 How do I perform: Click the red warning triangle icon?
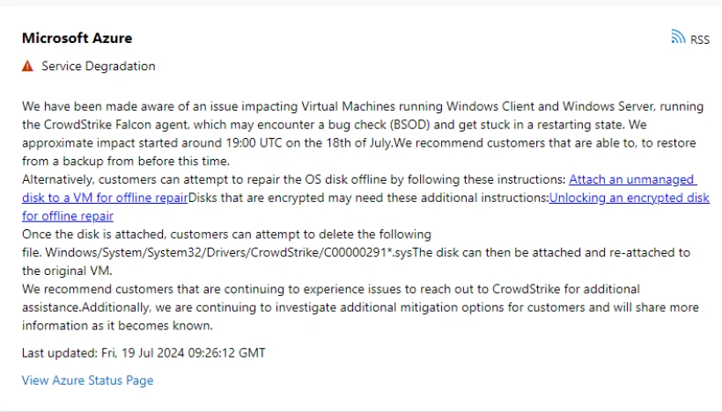[x=27, y=66]
